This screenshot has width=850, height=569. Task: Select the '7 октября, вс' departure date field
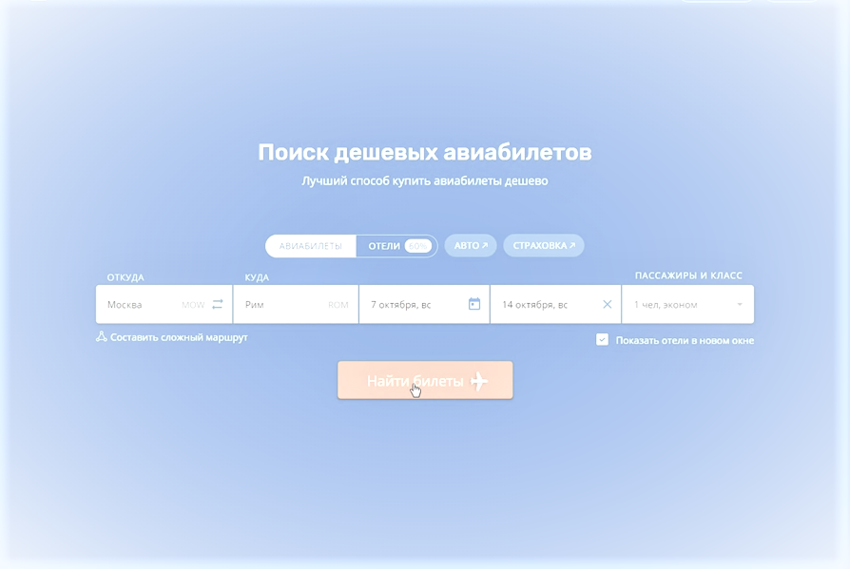point(424,304)
